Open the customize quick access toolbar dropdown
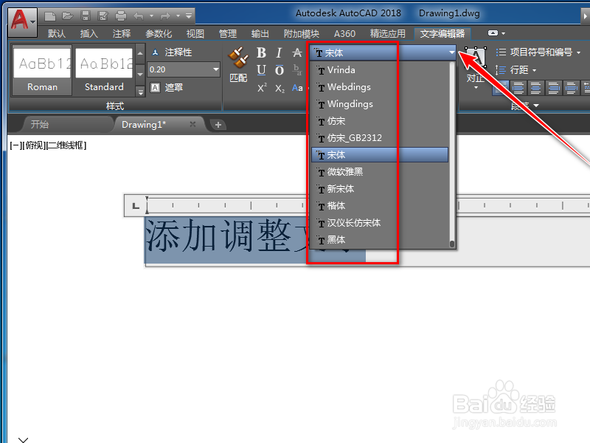The image size is (590, 443). pos(189,16)
